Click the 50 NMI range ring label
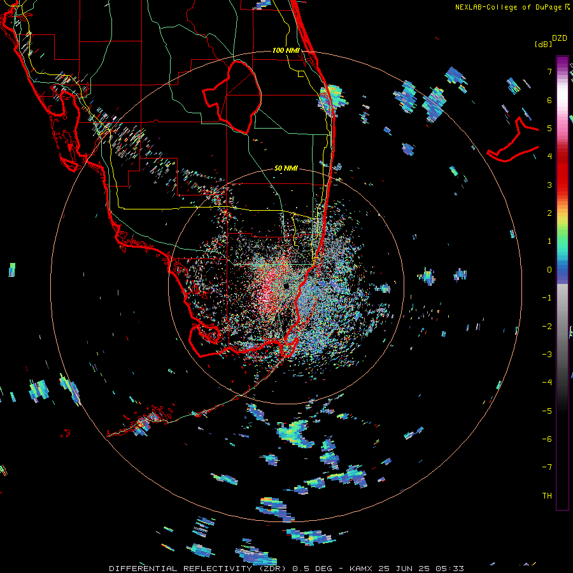Screen dimensions: 573x573 click(286, 169)
